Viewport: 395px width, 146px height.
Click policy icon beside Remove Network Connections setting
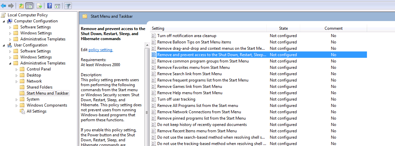coord(154,112)
